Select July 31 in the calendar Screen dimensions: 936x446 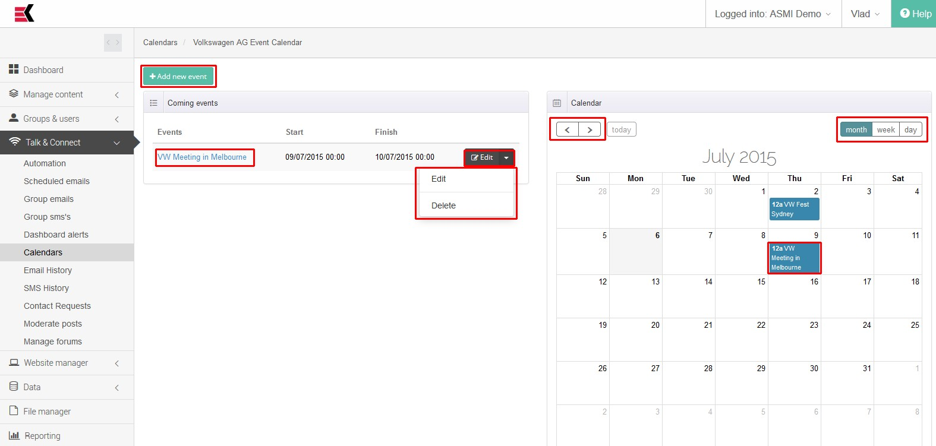click(x=847, y=383)
